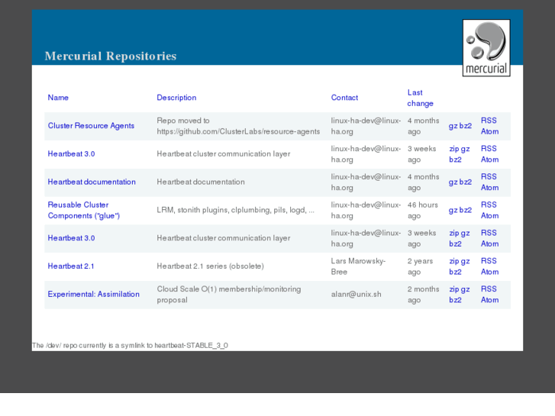Viewport: 555px width, 416px height.
Task: Download bz2 archive of Experimental: Assimilation
Action: tap(455, 300)
